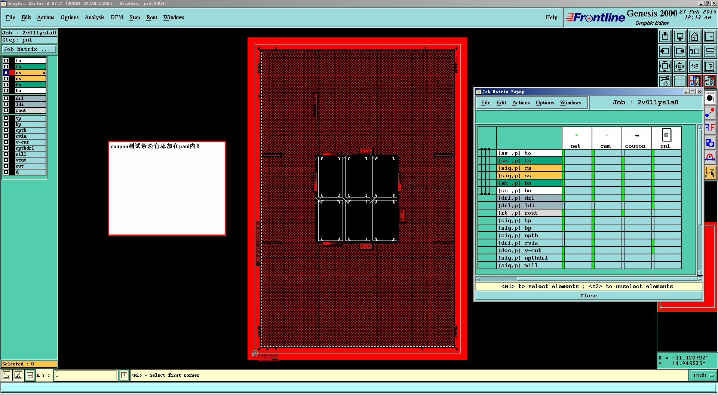Viewport: 718px width, 395px height.
Task: Select the 'net' step column header
Action: coord(577,138)
